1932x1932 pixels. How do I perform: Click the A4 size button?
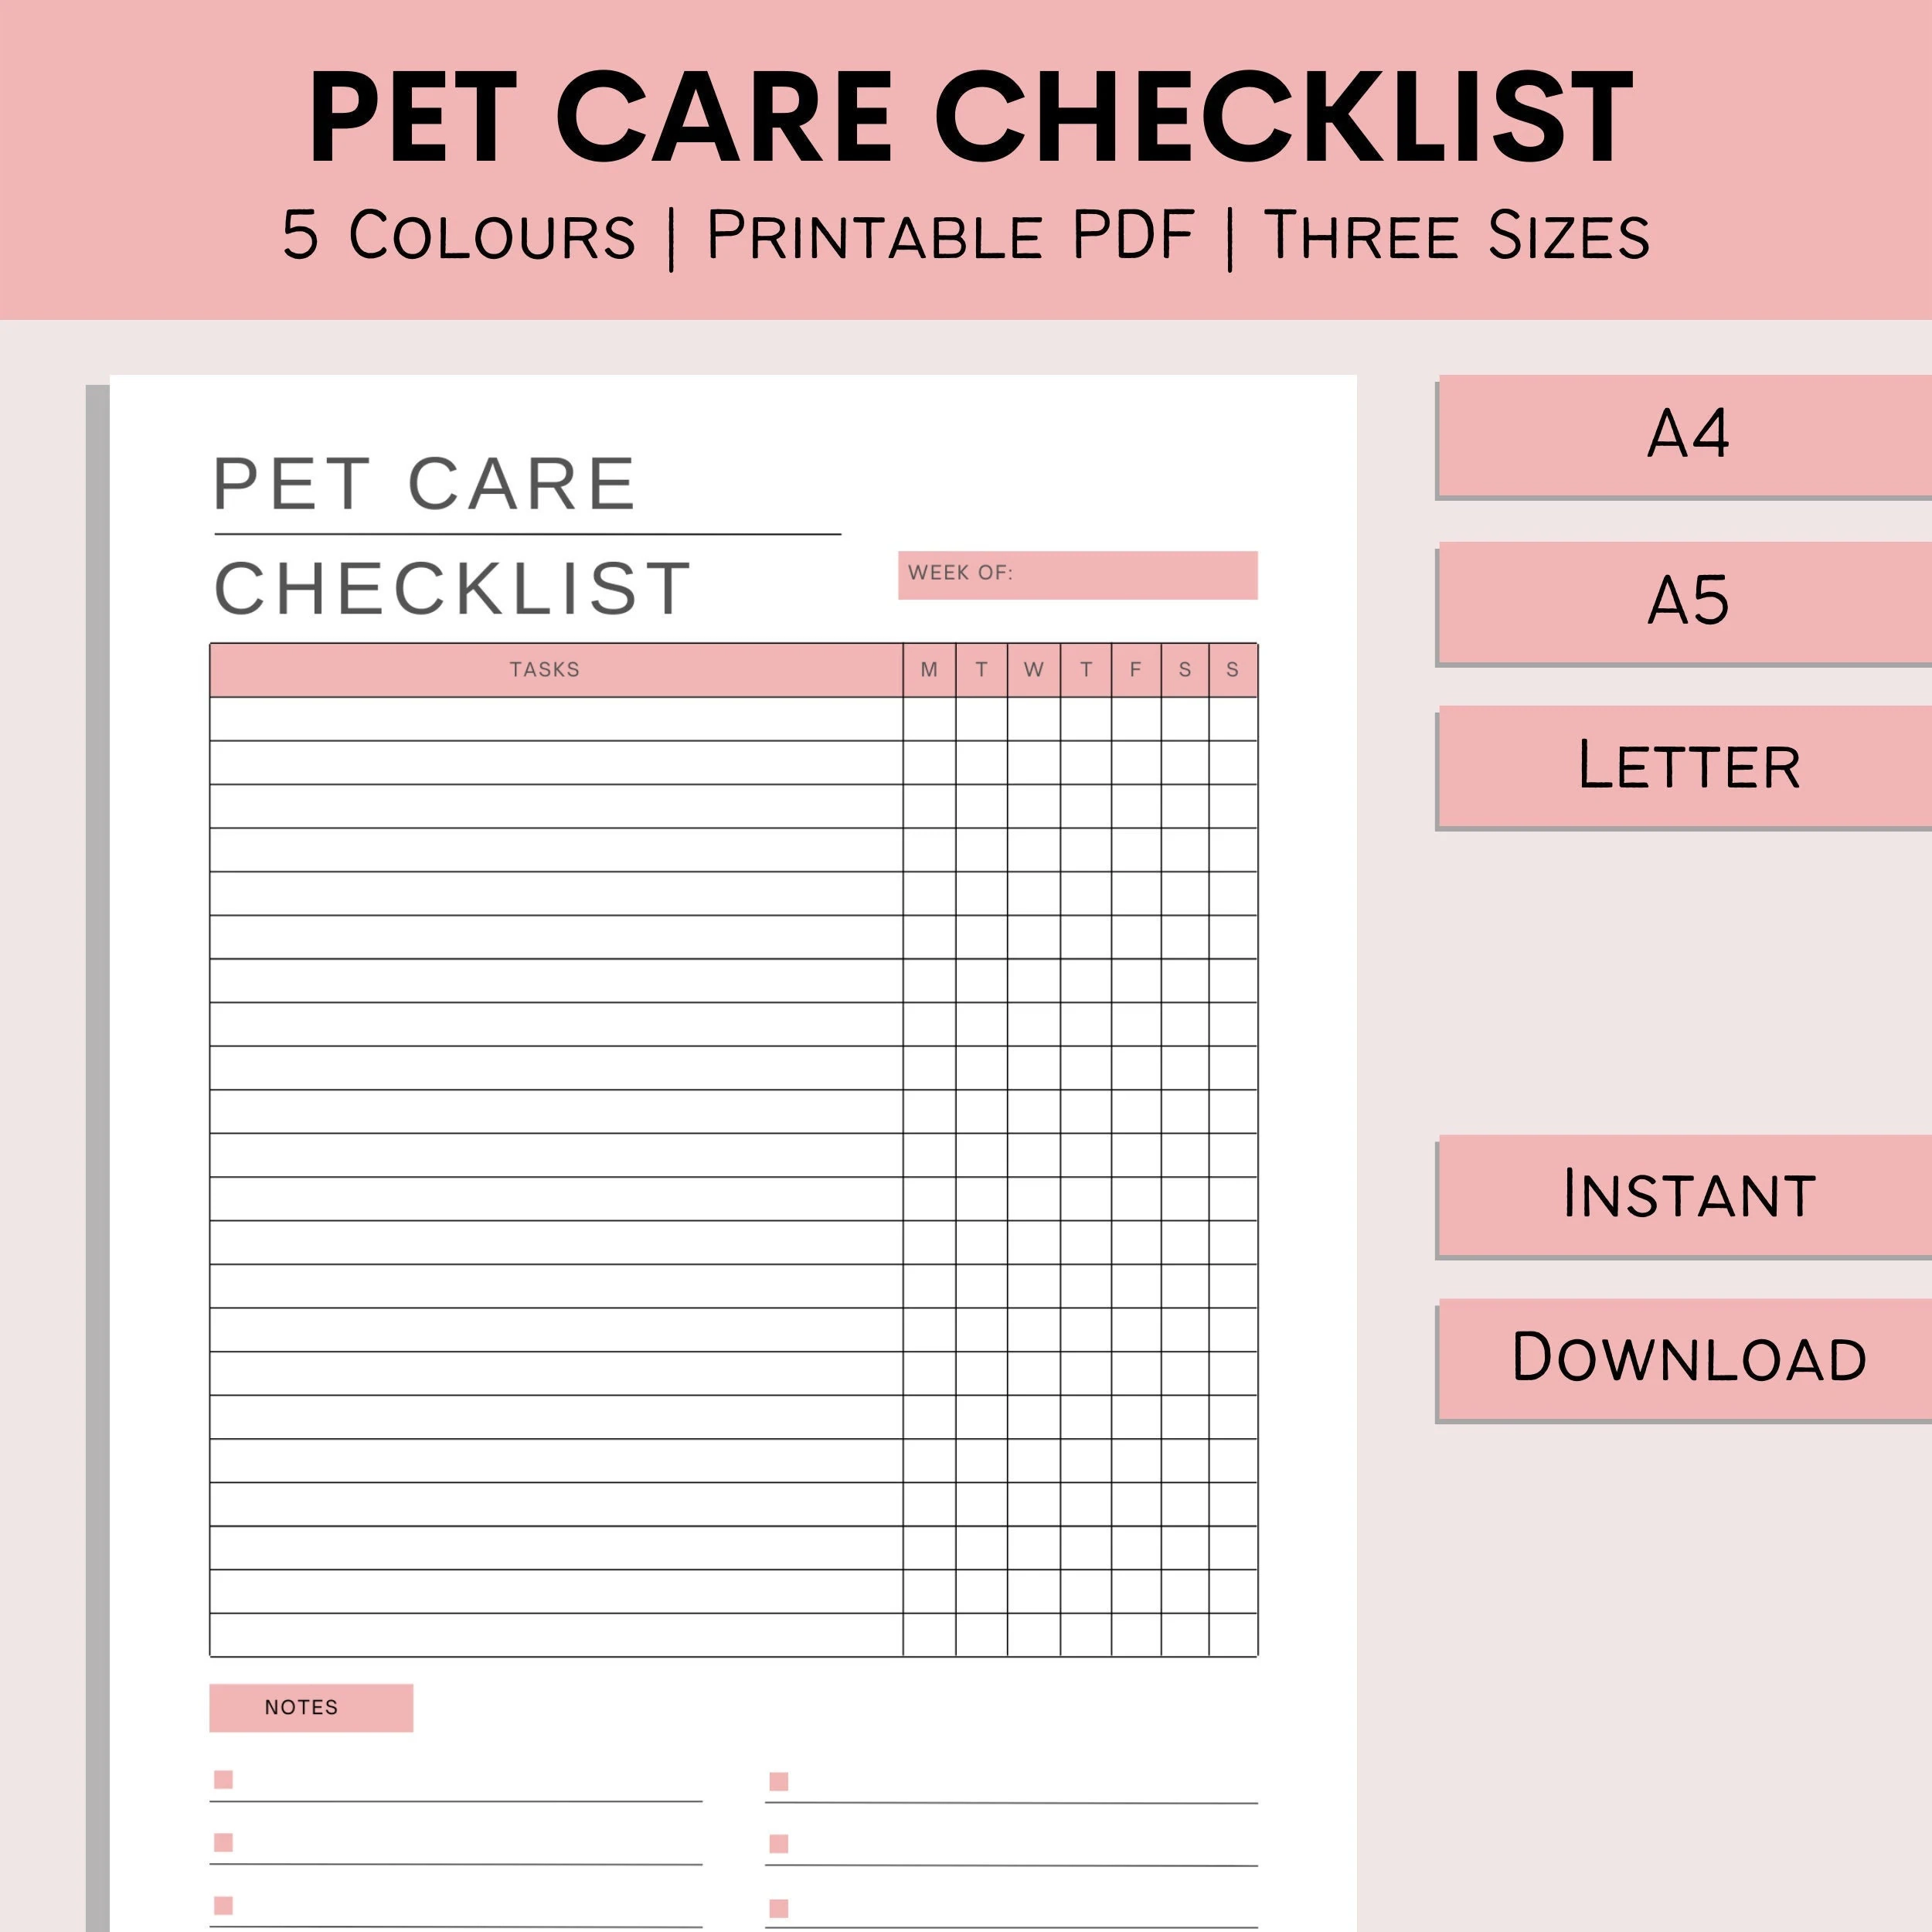[x=1686, y=434]
